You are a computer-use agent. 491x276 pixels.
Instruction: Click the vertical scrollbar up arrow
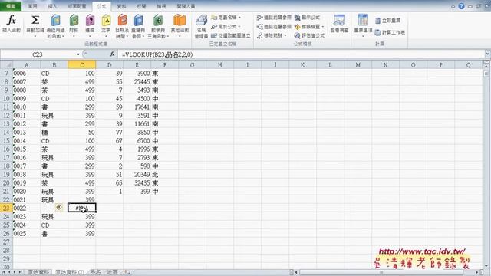point(486,67)
